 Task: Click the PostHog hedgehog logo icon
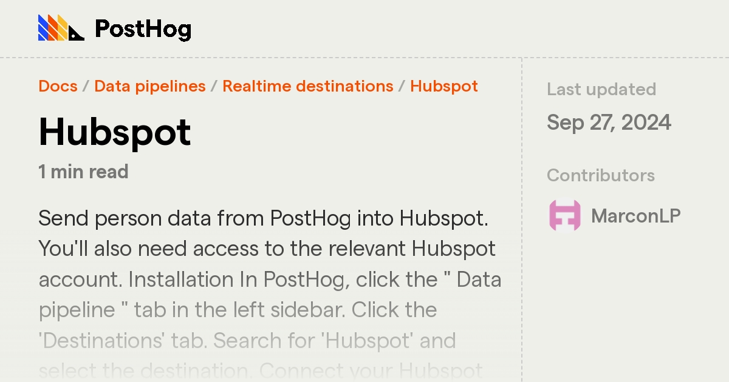[61, 28]
